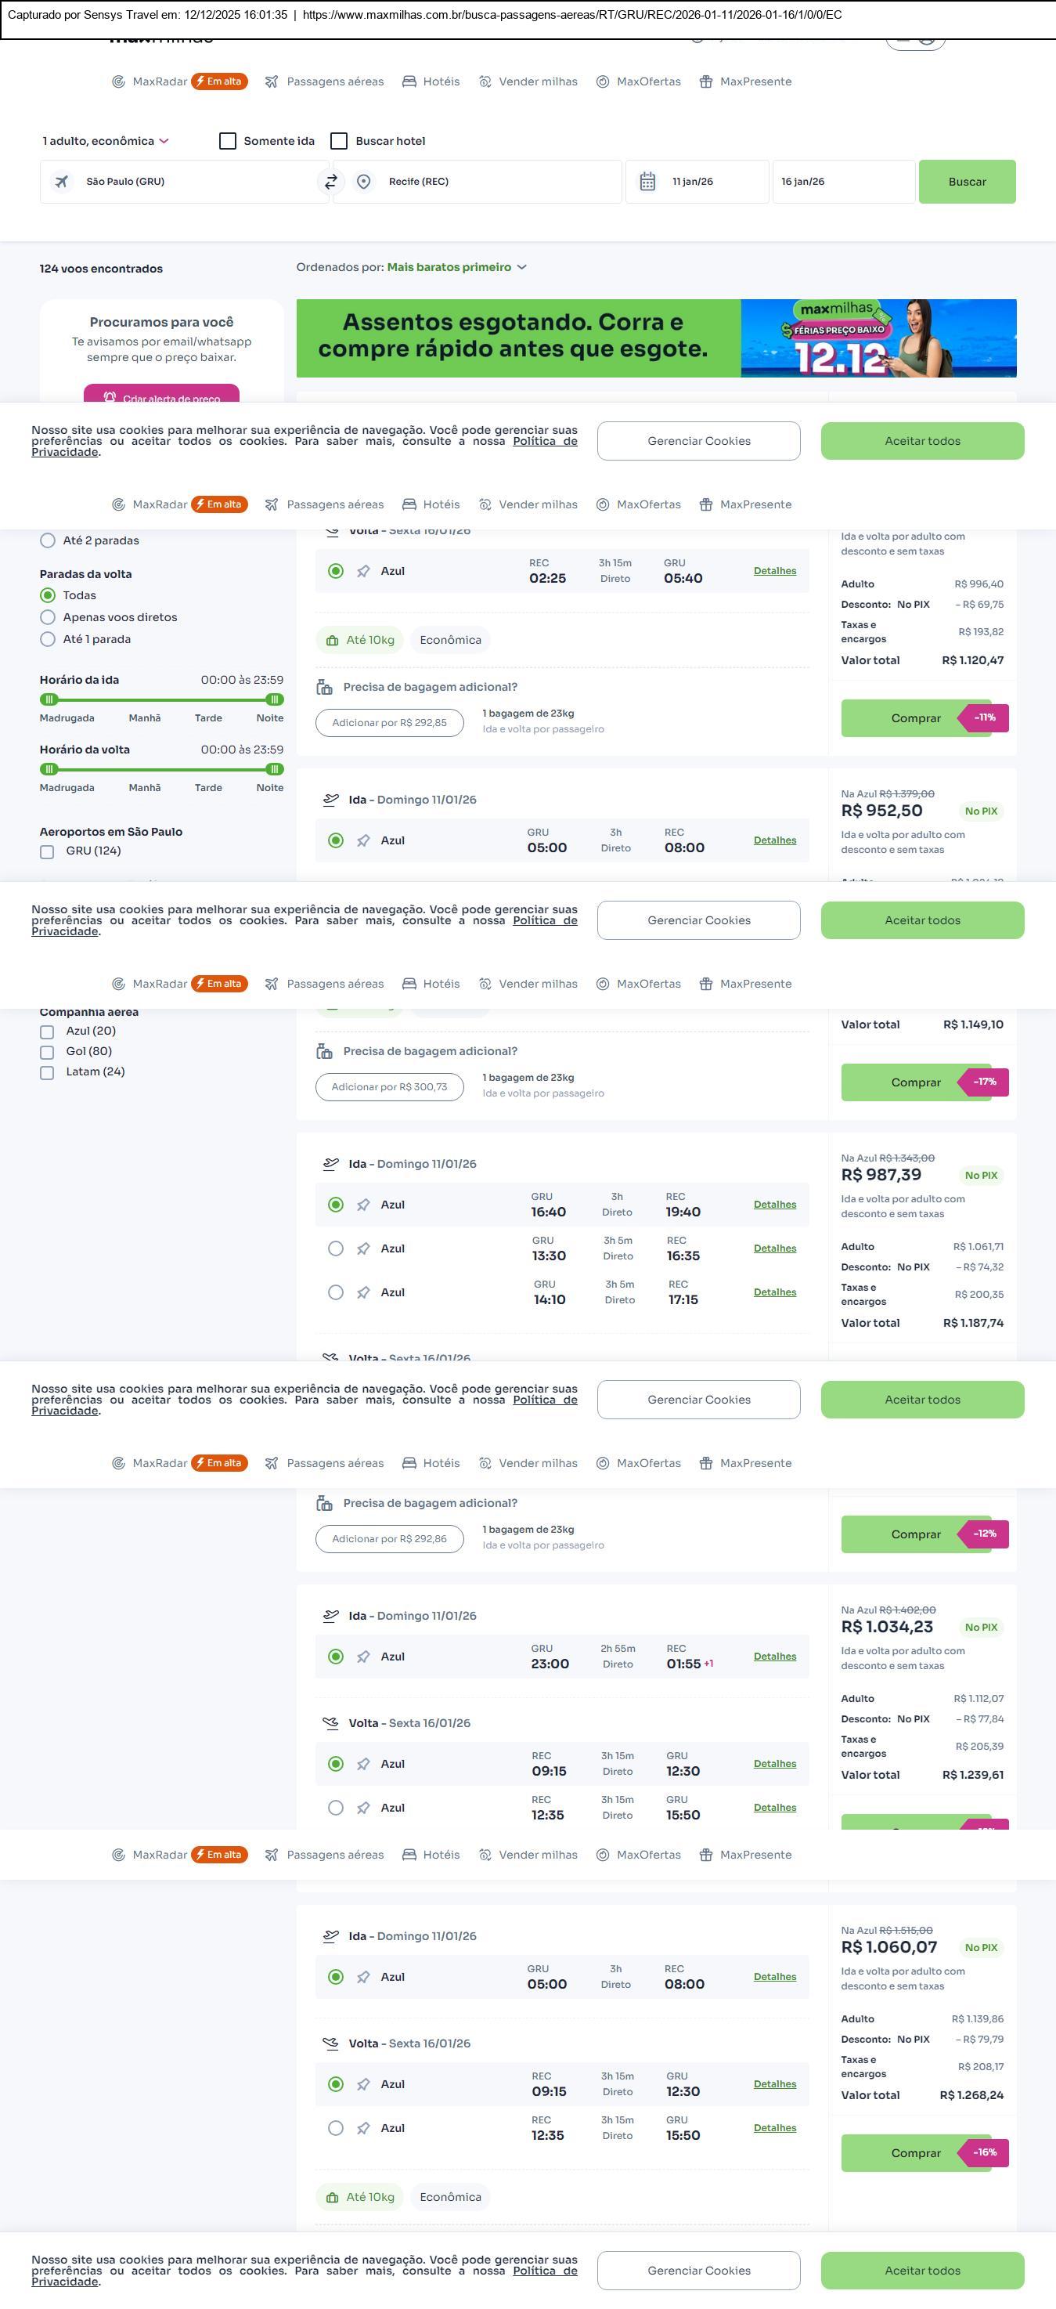Click luggage icon above the R$ 300,73 offer
The height and width of the screenshot is (2309, 1056).
[x=324, y=1051]
